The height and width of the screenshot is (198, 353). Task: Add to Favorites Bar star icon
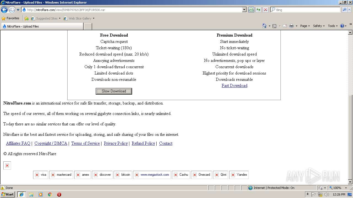[26, 18]
